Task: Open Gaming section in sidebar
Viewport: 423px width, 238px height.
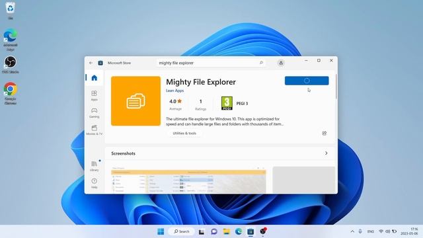Action: click(x=94, y=113)
